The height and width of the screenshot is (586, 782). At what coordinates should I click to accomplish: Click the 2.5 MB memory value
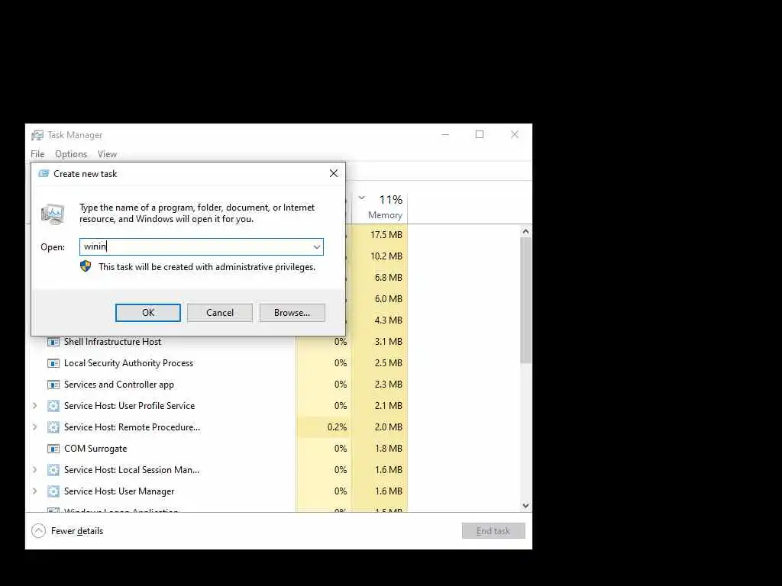(x=388, y=363)
